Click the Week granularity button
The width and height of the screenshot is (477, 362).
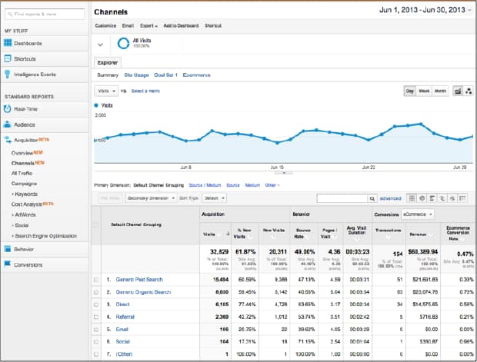point(423,91)
